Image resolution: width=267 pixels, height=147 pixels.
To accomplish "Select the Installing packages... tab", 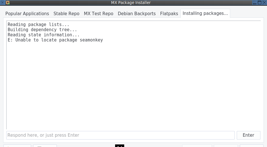I will 205,13.
